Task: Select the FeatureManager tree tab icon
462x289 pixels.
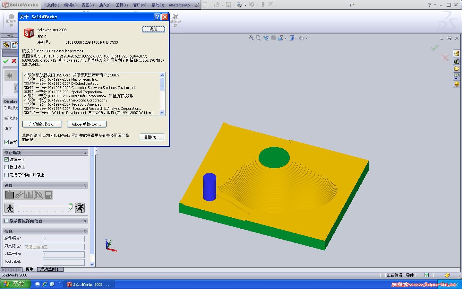Action: pyautogui.click(x=6, y=45)
